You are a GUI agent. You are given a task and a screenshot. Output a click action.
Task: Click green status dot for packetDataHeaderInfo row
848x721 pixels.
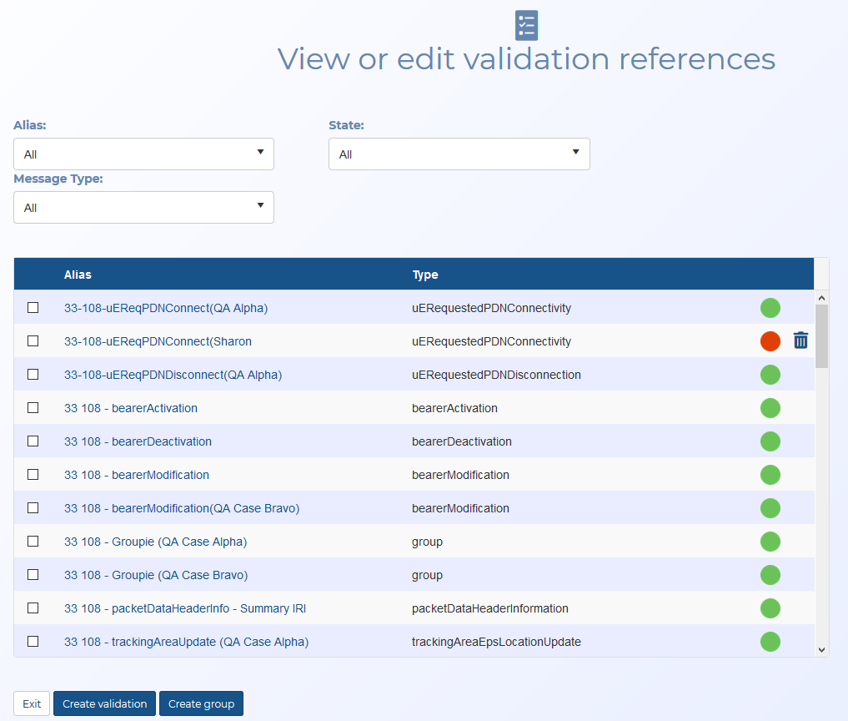click(770, 608)
